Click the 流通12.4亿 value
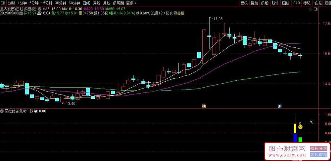 click(x=160, y=13)
